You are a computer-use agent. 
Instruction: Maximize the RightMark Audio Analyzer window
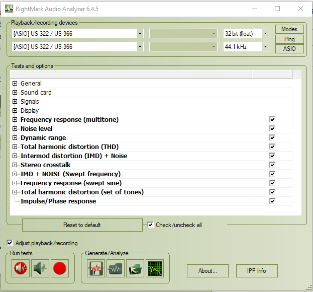point(277,9)
